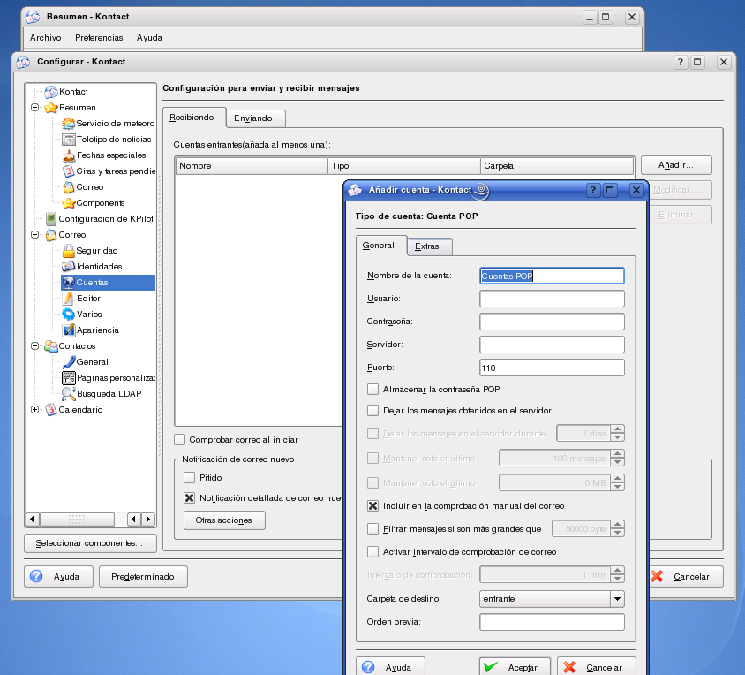Click the Configuración de KPilot icon
This screenshot has height=675, width=745.
pyautogui.click(x=51, y=219)
